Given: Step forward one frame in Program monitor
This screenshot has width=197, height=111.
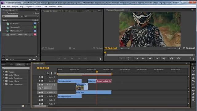Looking at the screenshot, I should (157, 58).
